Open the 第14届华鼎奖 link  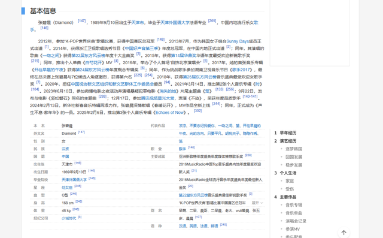(x=184, y=56)
